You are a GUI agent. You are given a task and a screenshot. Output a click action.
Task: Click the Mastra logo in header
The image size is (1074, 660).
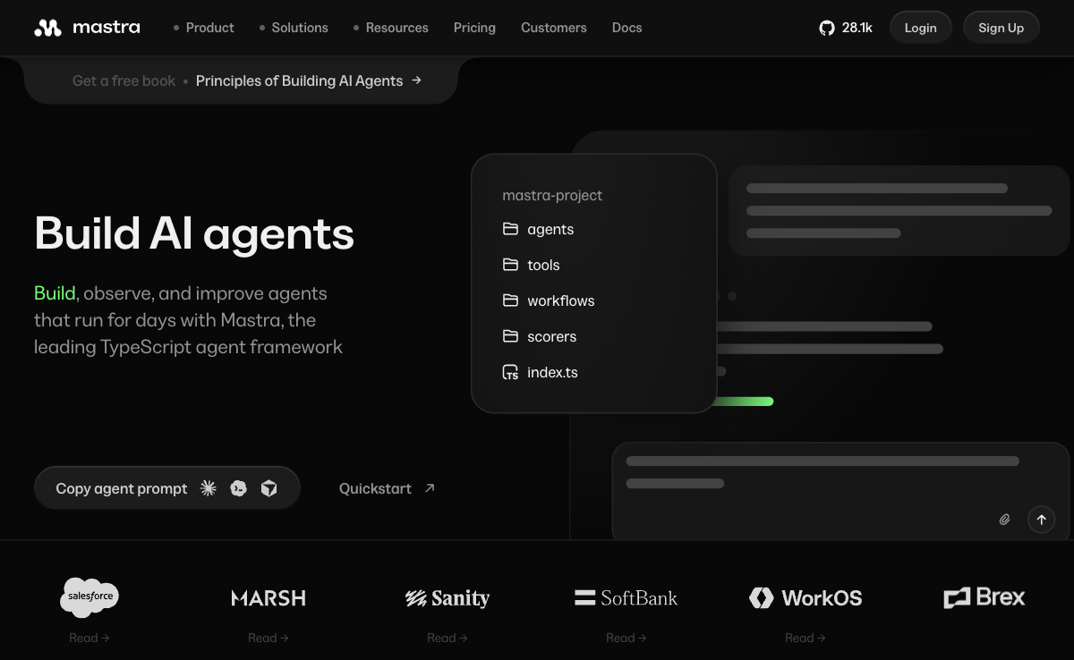87,28
